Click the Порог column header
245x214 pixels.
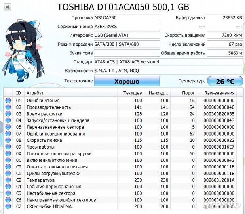coord(189,93)
